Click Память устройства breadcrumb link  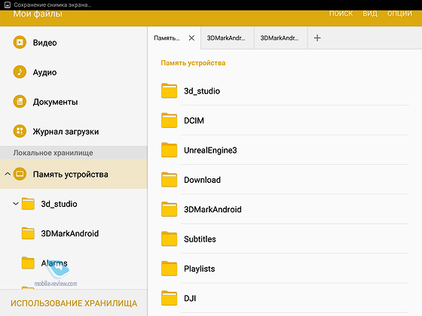(193, 63)
